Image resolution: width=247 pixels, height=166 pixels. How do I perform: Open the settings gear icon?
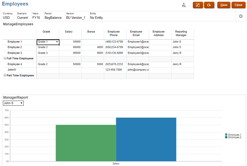(x=241, y=16)
